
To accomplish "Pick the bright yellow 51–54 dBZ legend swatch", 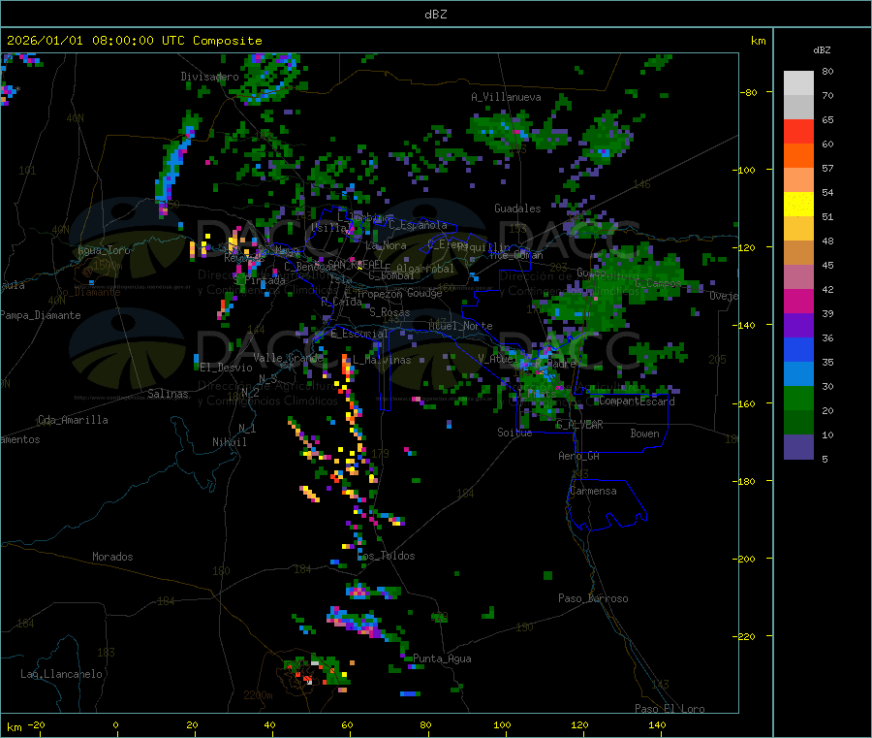I will point(798,205).
